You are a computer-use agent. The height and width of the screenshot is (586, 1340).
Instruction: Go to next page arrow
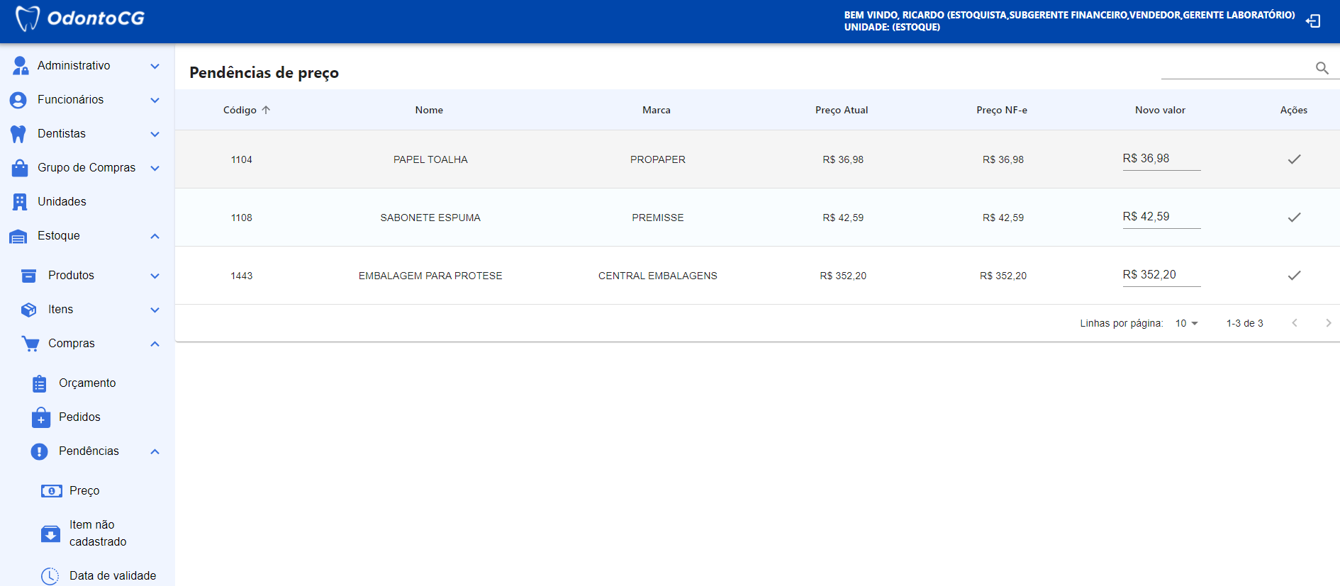point(1328,323)
